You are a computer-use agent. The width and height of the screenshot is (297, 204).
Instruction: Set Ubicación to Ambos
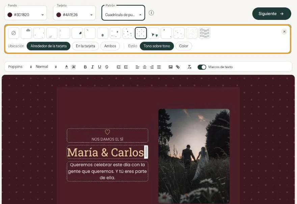tap(110, 46)
